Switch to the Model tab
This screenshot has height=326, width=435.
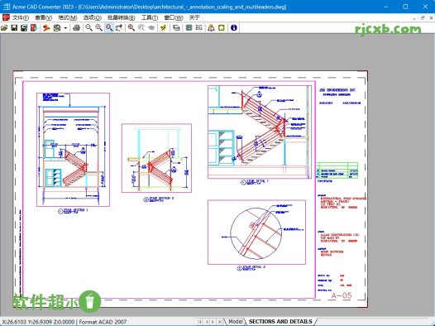(235, 321)
